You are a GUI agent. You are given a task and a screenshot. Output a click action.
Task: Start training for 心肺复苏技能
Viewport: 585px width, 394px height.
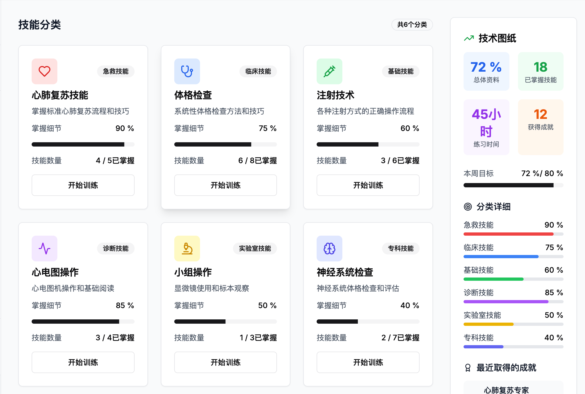click(x=83, y=185)
